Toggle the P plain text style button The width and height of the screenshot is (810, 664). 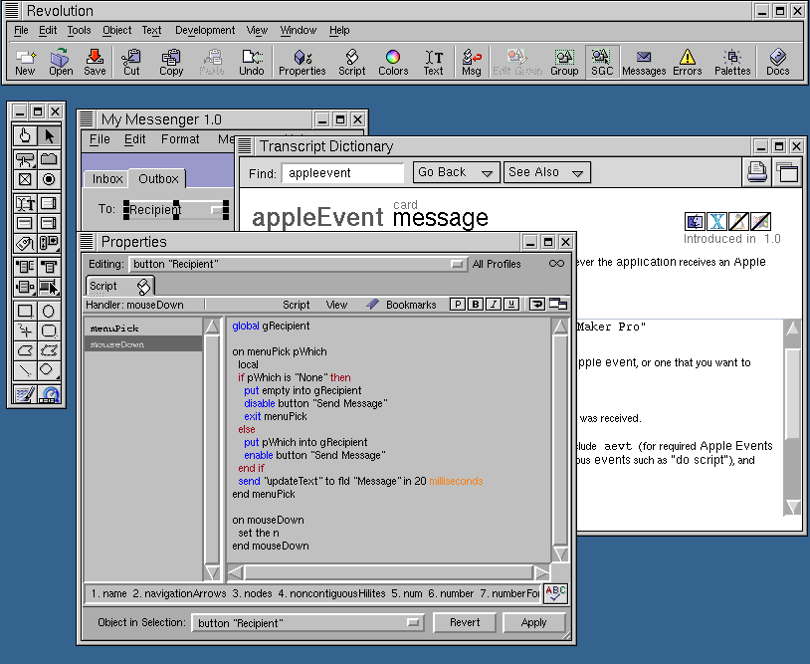[x=457, y=305]
